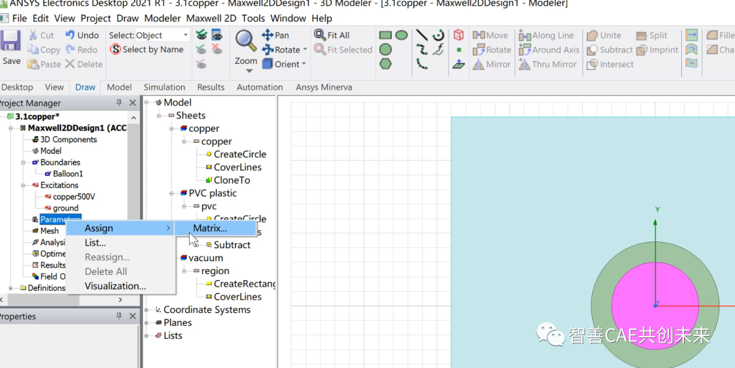Click the Sweep Around Axis icon
The width and height of the screenshot is (735, 368).
pyautogui.click(x=691, y=49)
